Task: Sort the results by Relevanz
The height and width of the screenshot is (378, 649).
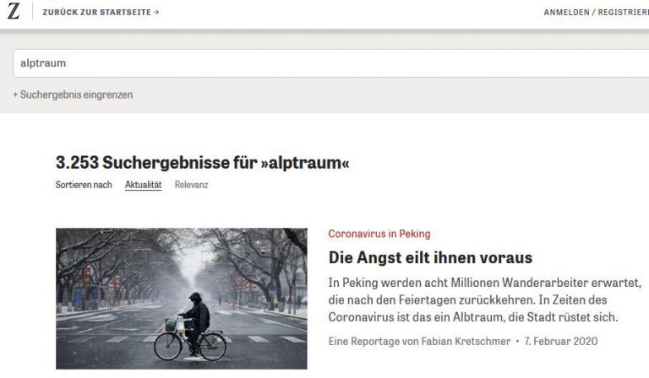Action: 191,185
